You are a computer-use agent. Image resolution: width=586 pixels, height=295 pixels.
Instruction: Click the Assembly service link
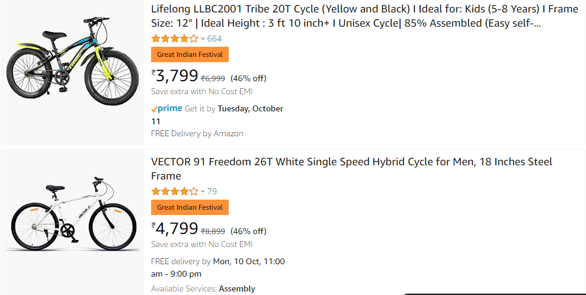[237, 289]
